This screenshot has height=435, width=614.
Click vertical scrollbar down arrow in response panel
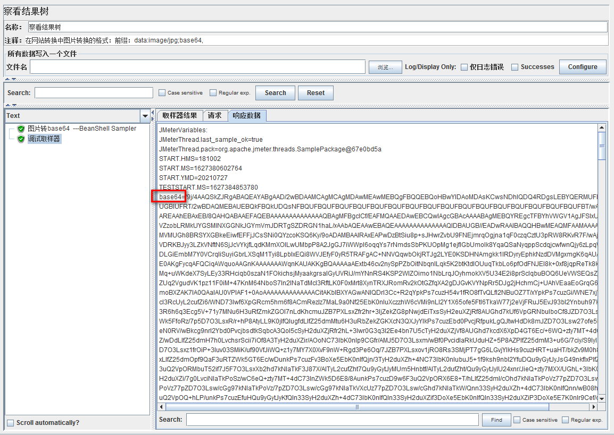pyautogui.click(x=602, y=399)
